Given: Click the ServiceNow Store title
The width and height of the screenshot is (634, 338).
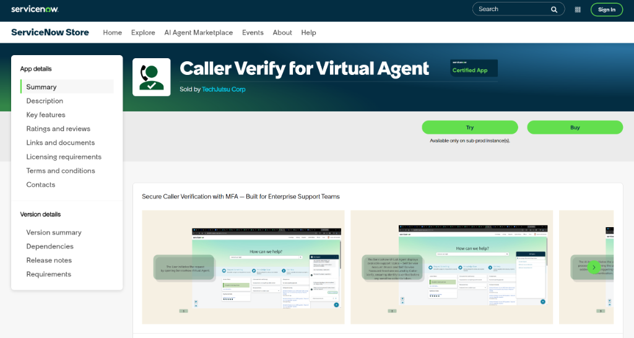Looking at the screenshot, I should (50, 32).
